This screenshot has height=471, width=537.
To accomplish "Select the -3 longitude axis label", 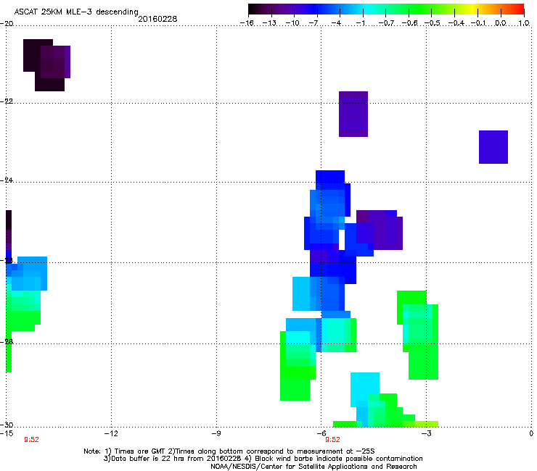I will point(426,433).
